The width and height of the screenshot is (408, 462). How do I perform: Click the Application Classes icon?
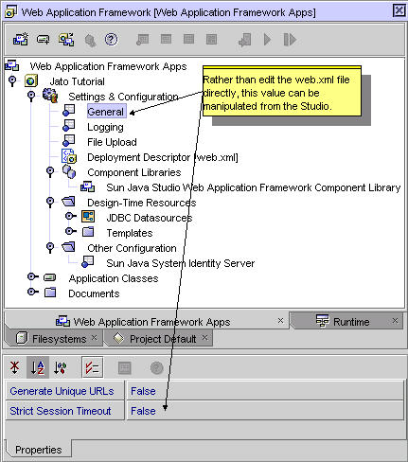(x=49, y=277)
